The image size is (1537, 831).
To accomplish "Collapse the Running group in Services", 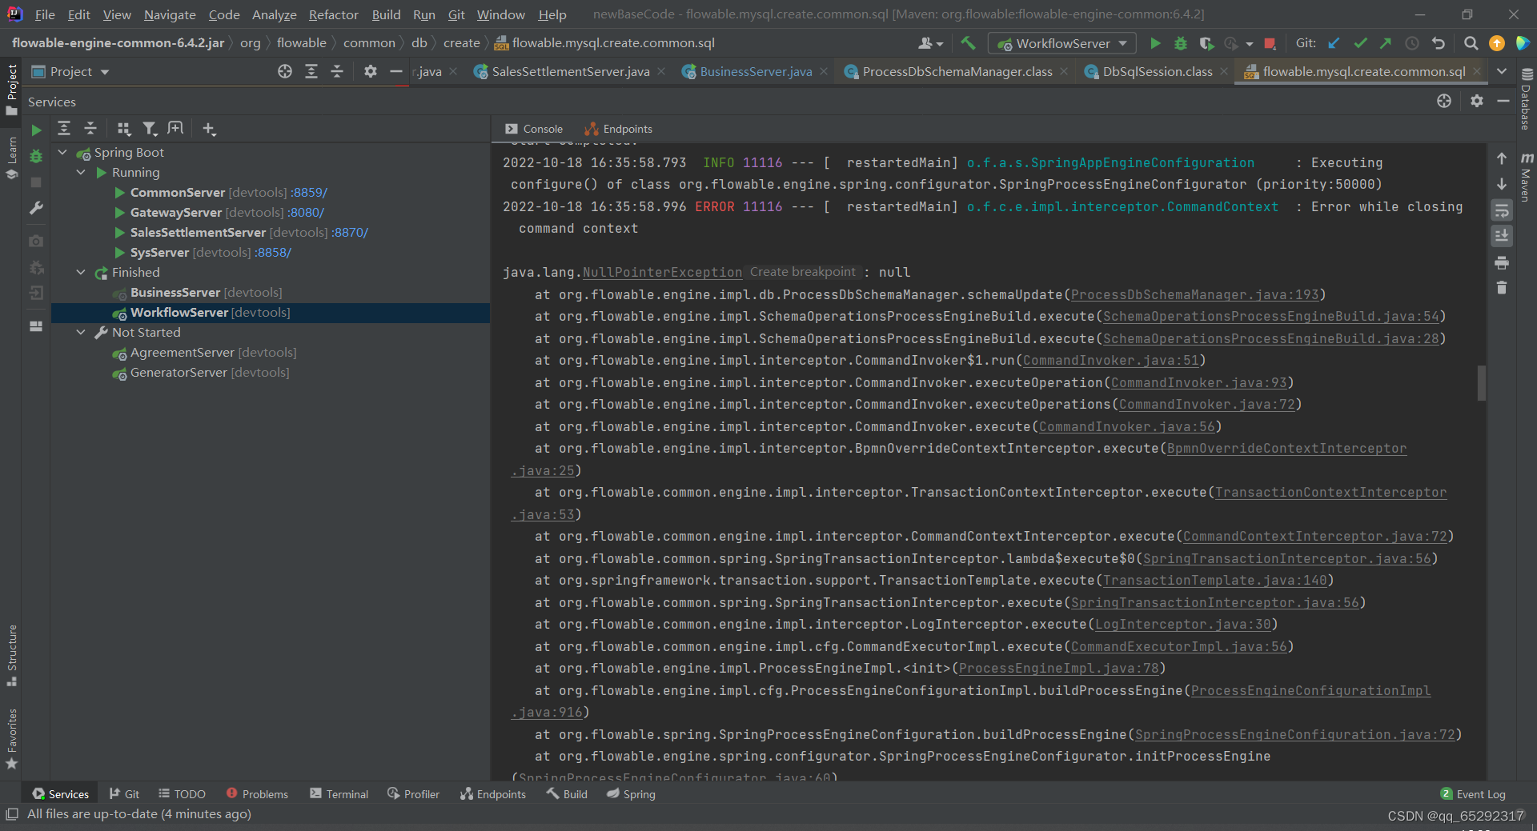I will point(80,172).
